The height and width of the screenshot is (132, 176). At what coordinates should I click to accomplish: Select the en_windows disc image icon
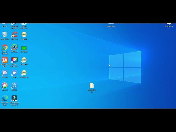point(24,74)
